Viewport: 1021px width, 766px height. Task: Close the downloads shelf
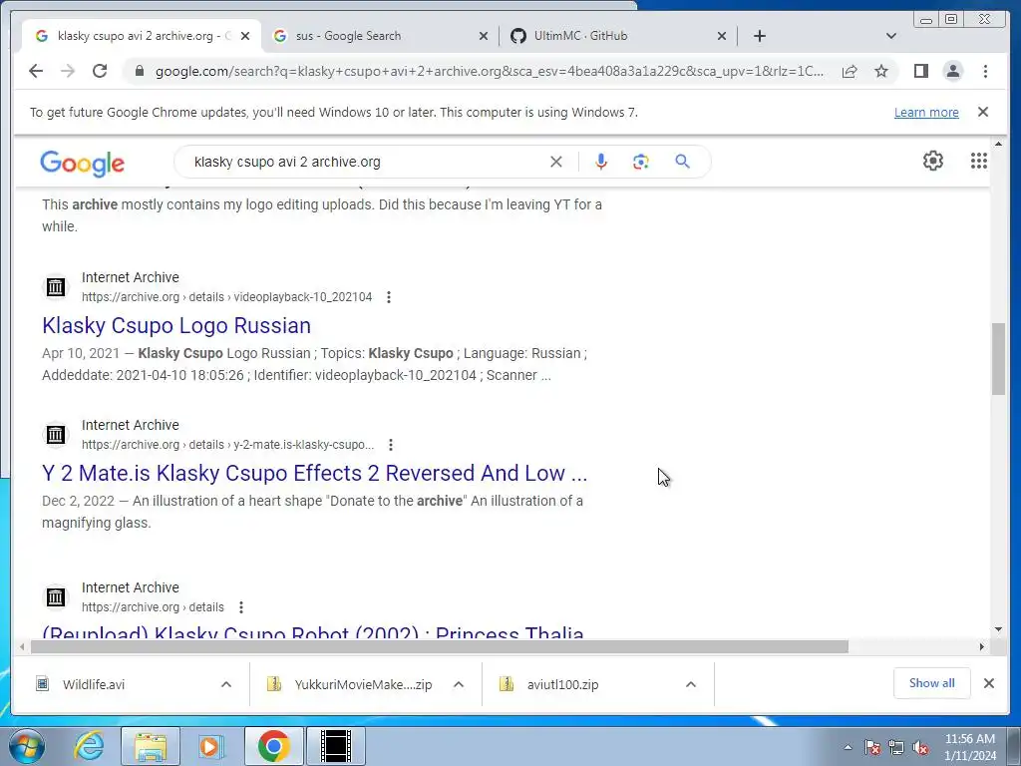pos(988,683)
